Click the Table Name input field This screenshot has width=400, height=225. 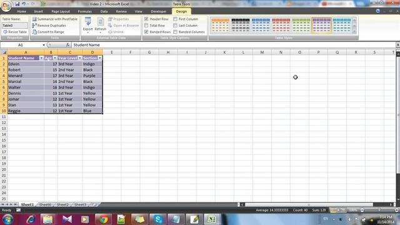15,26
